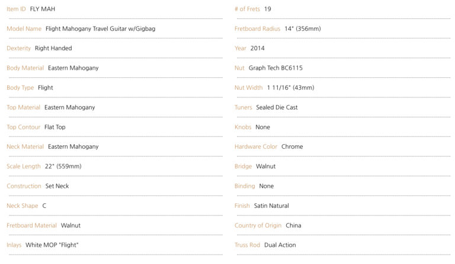Click the Flight Mahogany Travel Guitar w/Gigbag text
455x264 pixels.
[100, 28]
